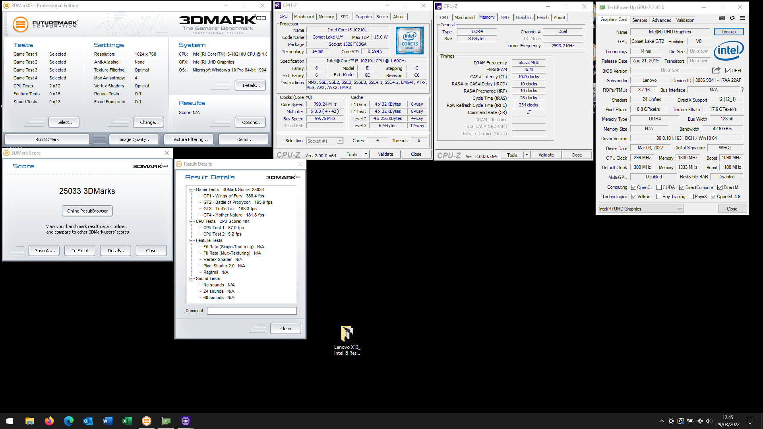Screen dimensions: 763x429
Task: Toggle the OpenGL 4.6 checkbox
Action: [x=713, y=197]
